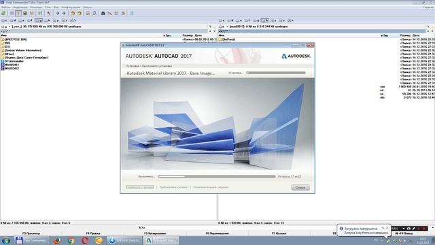Open right panel drive dropdown showing h
435x245 pixels.
pyautogui.click(x=224, y=27)
